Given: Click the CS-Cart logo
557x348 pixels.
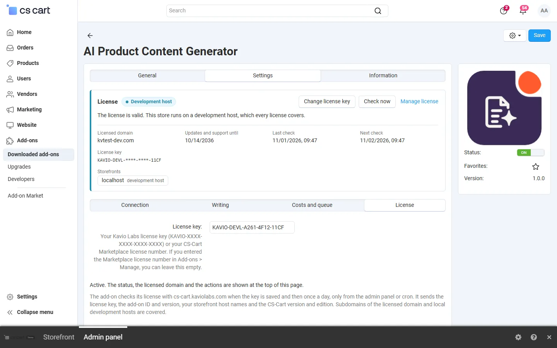Looking at the screenshot, I should click(29, 10).
